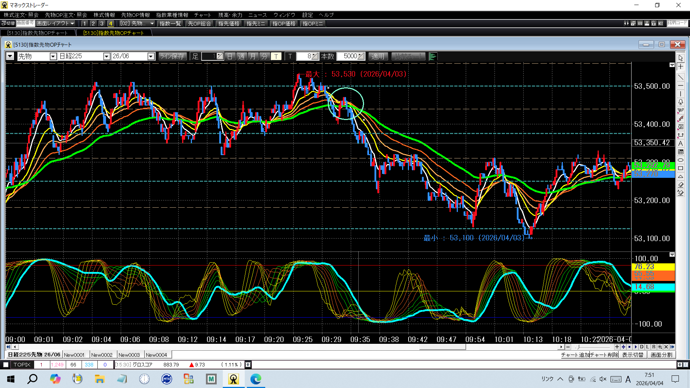Select the trend line drawing tool

point(681,77)
